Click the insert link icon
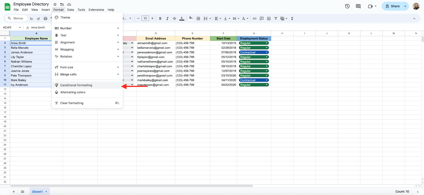 click(254, 19)
